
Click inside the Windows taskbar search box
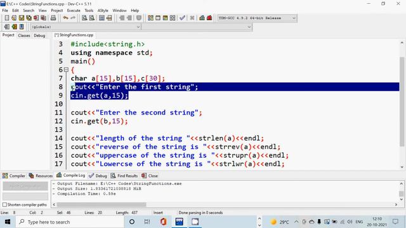(70, 222)
